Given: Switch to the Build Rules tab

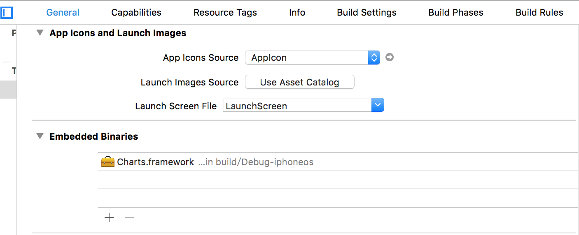Looking at the screenshot, I should pyautogui.click(x=539, y=13).
